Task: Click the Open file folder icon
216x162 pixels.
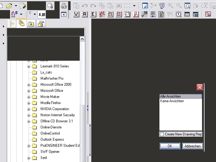Action: pos(9,6)
